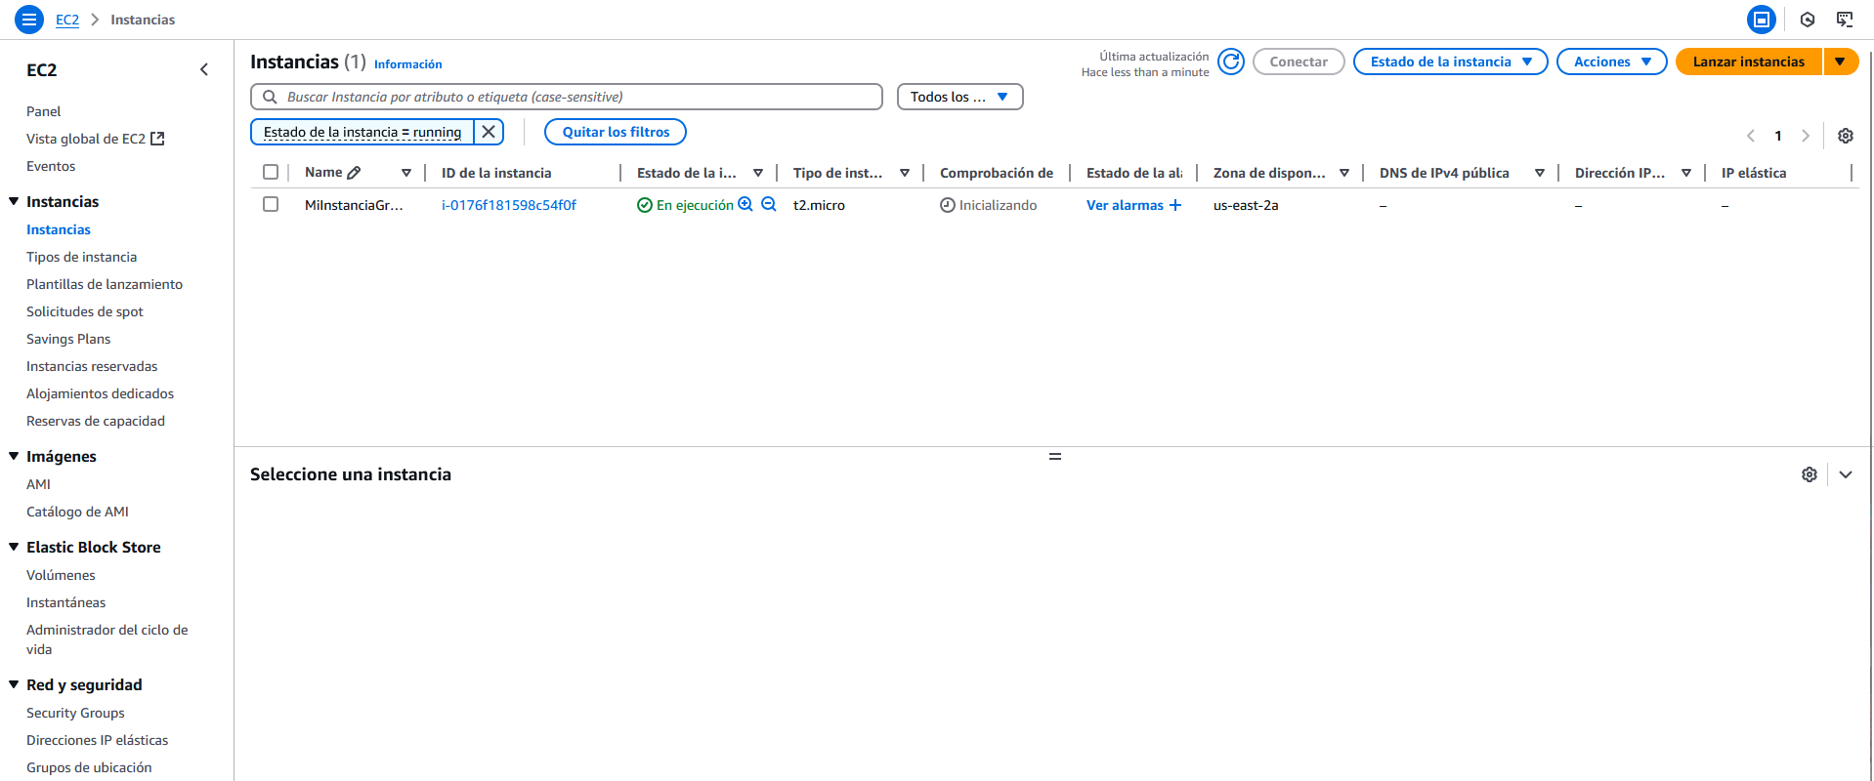The height and width of the screenshot is (781, 1874).
Task: Remove the running state filter with X
Action: 489,132
